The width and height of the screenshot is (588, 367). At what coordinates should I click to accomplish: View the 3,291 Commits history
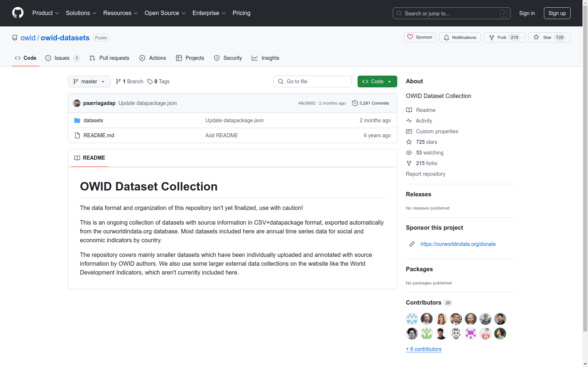[370, 103]
